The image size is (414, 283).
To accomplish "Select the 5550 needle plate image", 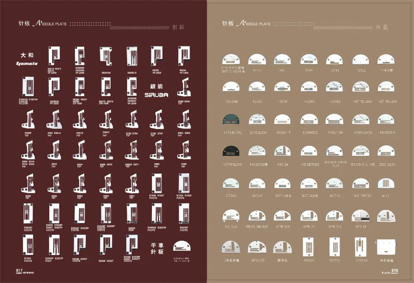I will (309, 59).
